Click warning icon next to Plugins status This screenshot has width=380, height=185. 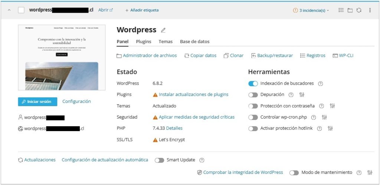click(x=155, y=95)
